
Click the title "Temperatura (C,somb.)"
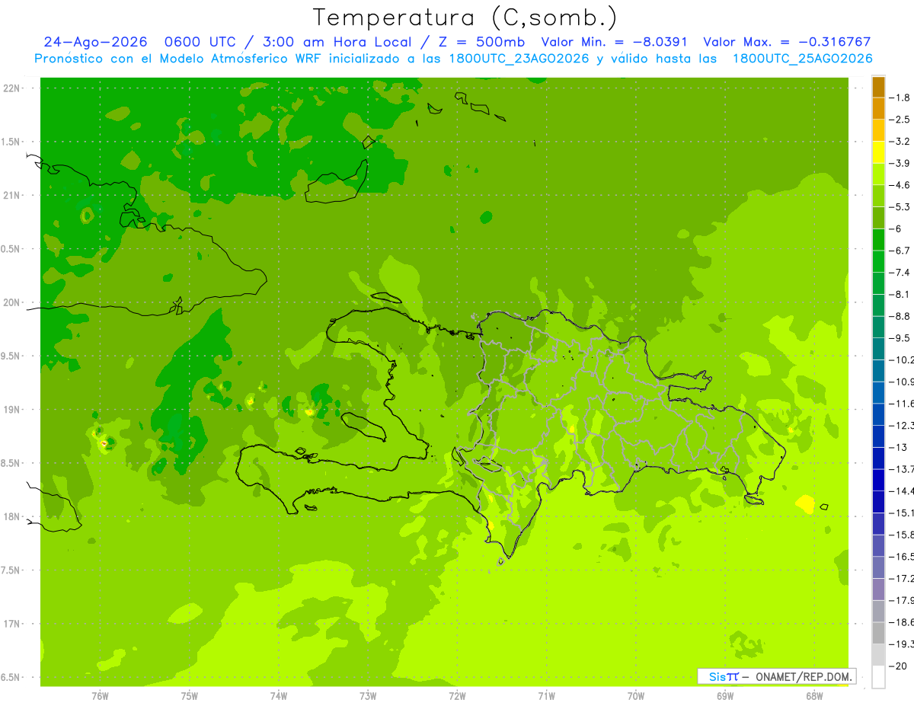[465, 18]
